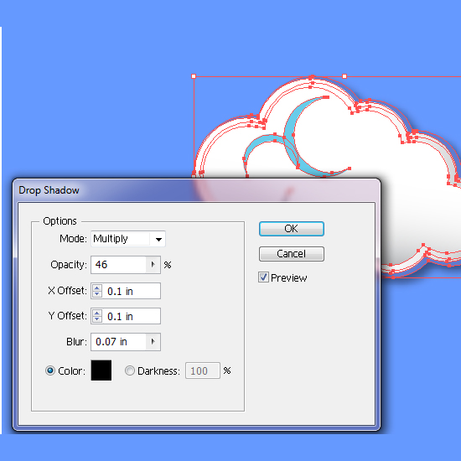The image size is (461, 461).
Task: Select the Darkness radio button
Action: click(130, 370)
